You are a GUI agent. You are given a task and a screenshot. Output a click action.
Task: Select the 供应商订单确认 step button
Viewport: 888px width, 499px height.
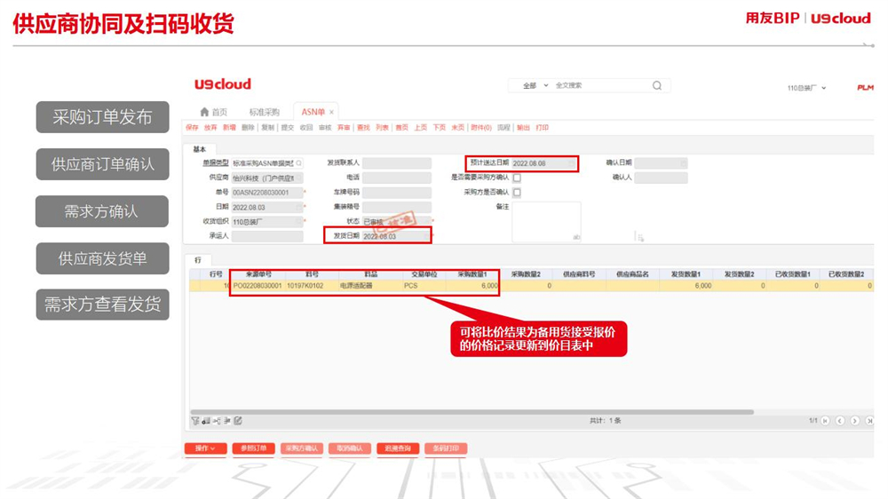[x=102, y=164]
